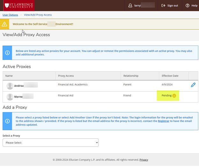The image size is (199, 167).
Task: Click the info icon in Active Proxies notice
Action: [x=7, y=53]
